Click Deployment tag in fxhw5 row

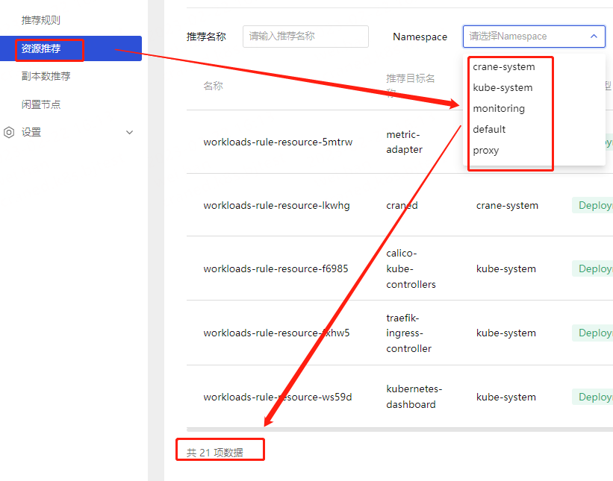click(593, 333)
